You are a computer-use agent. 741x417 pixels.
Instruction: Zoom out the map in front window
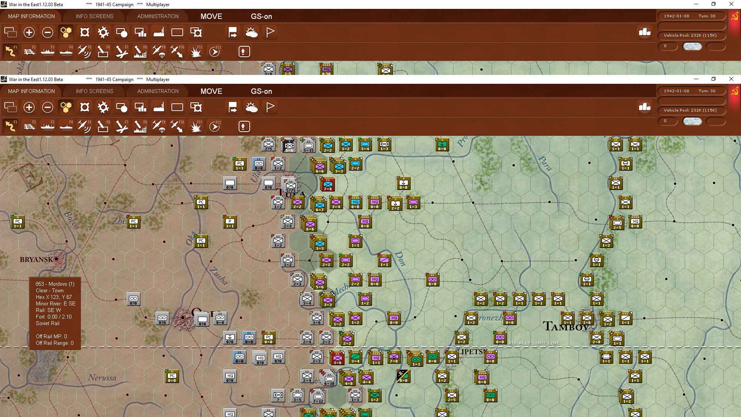47,107
